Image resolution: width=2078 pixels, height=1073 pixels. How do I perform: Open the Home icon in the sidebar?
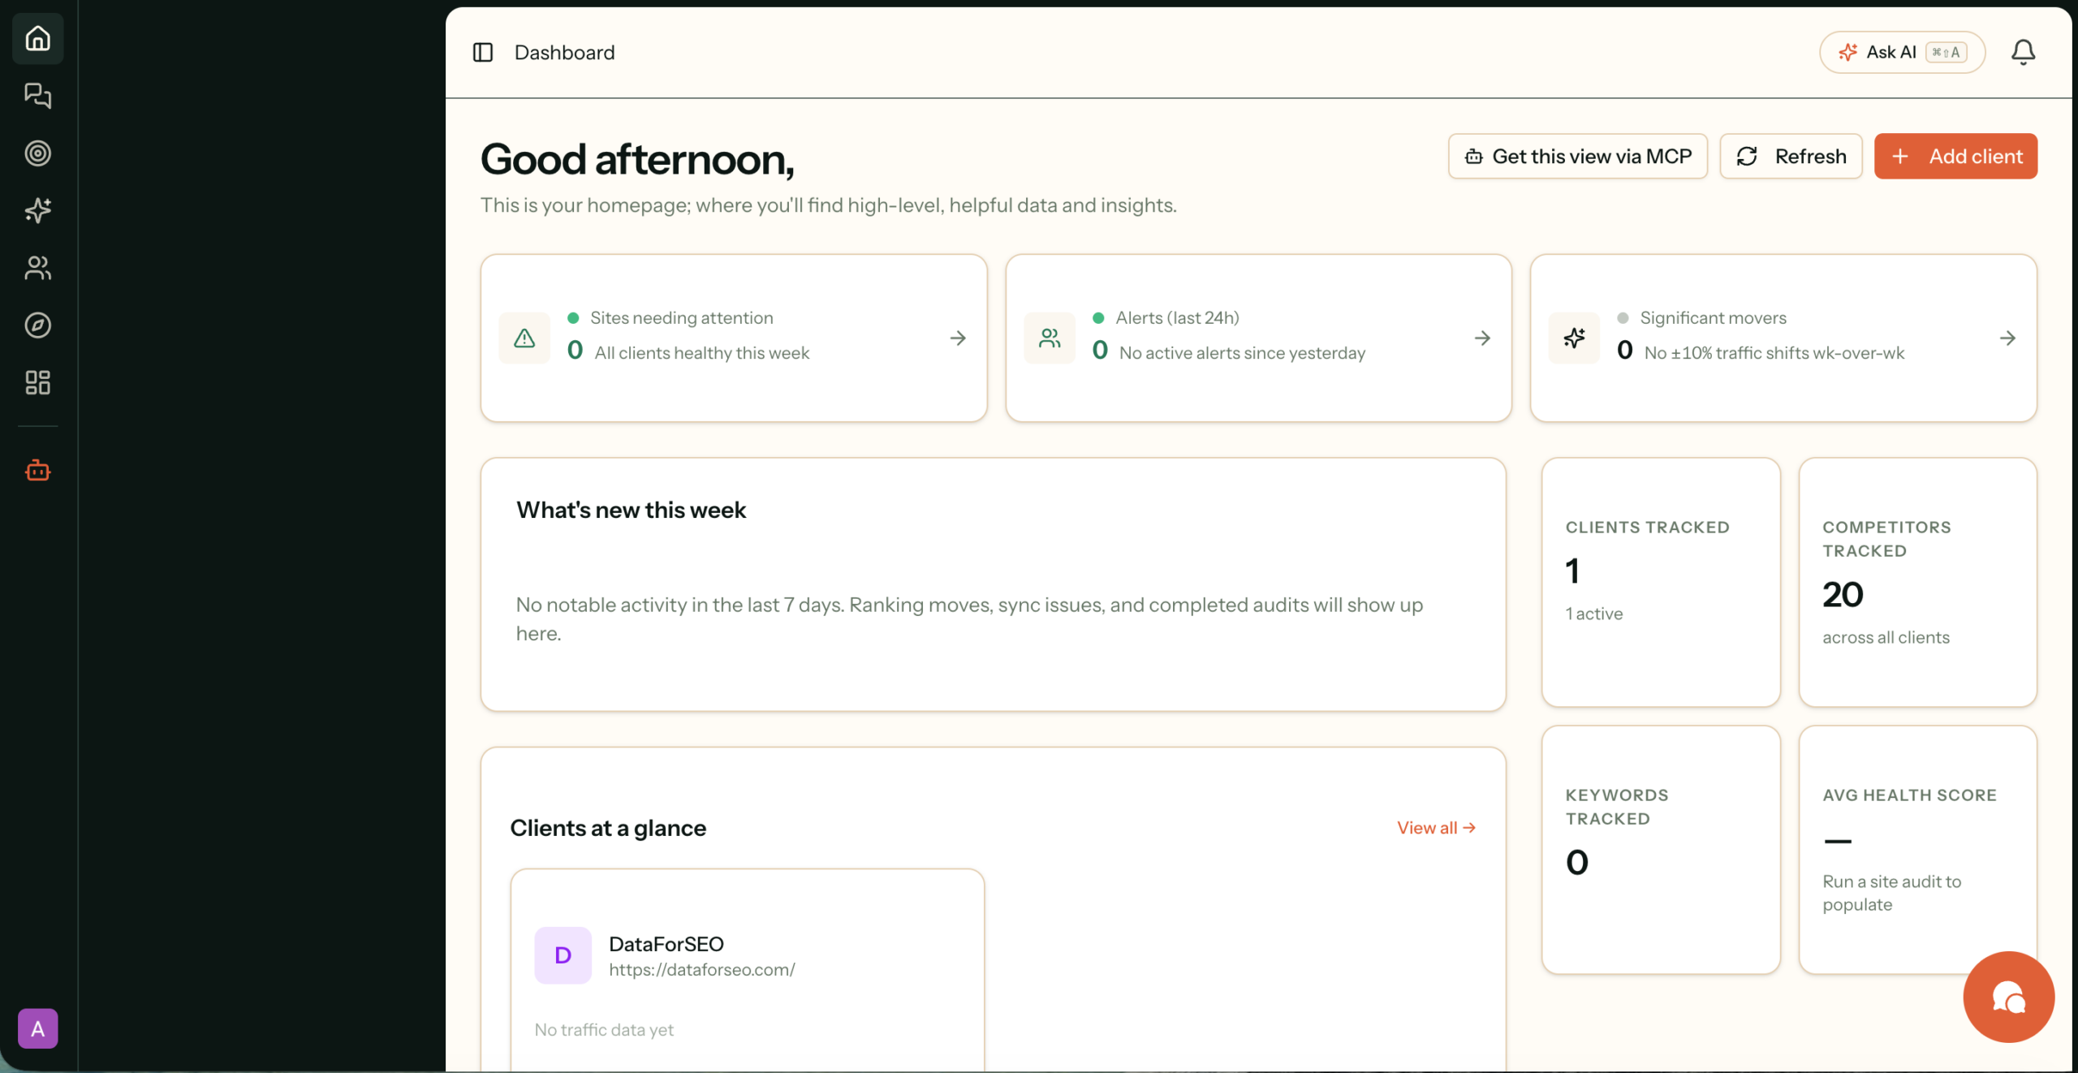pos(37,38)
